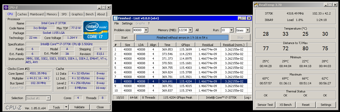The width and height of the screenshot is (340, 112).
Task: Click the CPU-Z title bar app icon
Action: [x=6, y=8]
